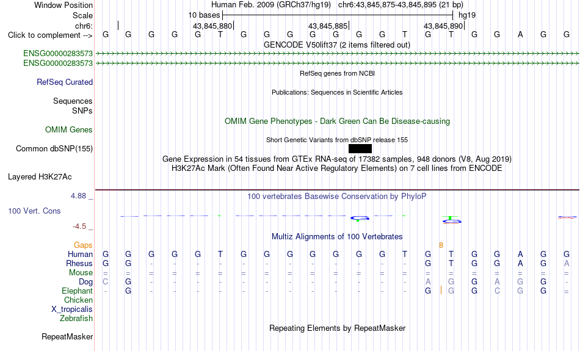
Task: Click the "Click to complement -->" label
Action: tap(50, 35)
